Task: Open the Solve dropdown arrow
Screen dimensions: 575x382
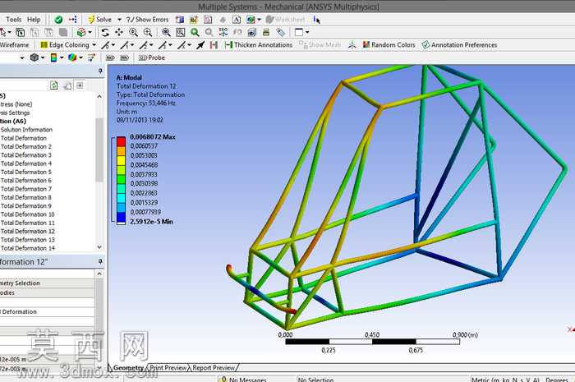Action: coord(119,20)
